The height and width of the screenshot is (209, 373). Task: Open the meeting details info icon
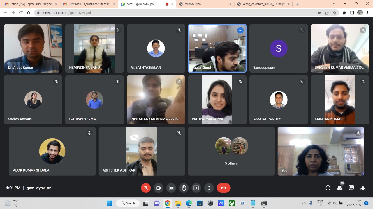328,188
